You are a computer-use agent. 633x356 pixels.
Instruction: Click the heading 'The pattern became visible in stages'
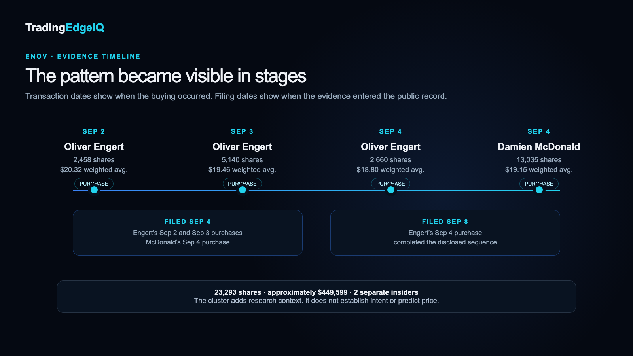(166, 76)
